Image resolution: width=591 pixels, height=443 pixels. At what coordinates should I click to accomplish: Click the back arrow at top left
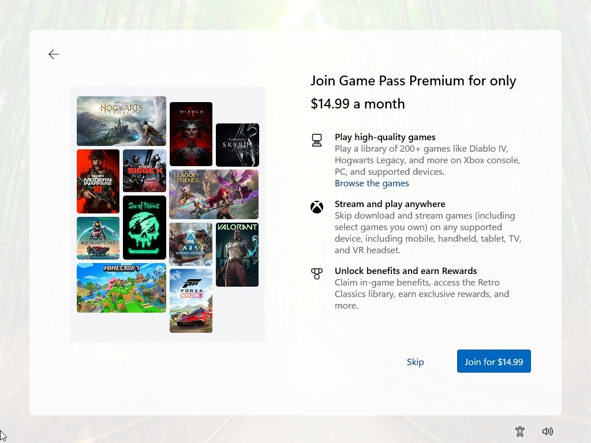coord(54,54)
